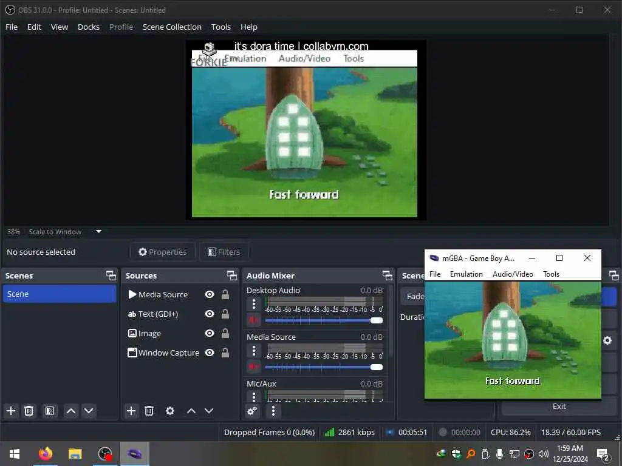Move source up arrow in Sources
Image resolution: width=622 pixels, height=466 pixels.
point(191,411)
